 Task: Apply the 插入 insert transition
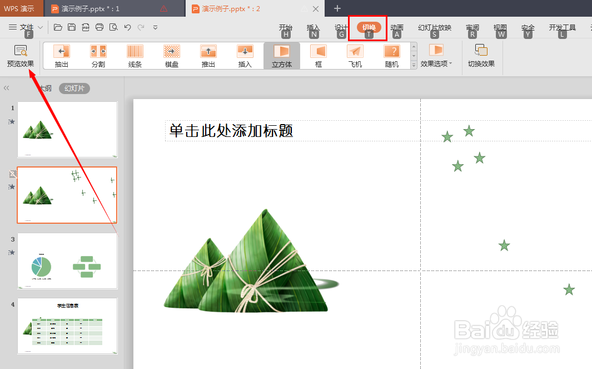coord(245,56)
